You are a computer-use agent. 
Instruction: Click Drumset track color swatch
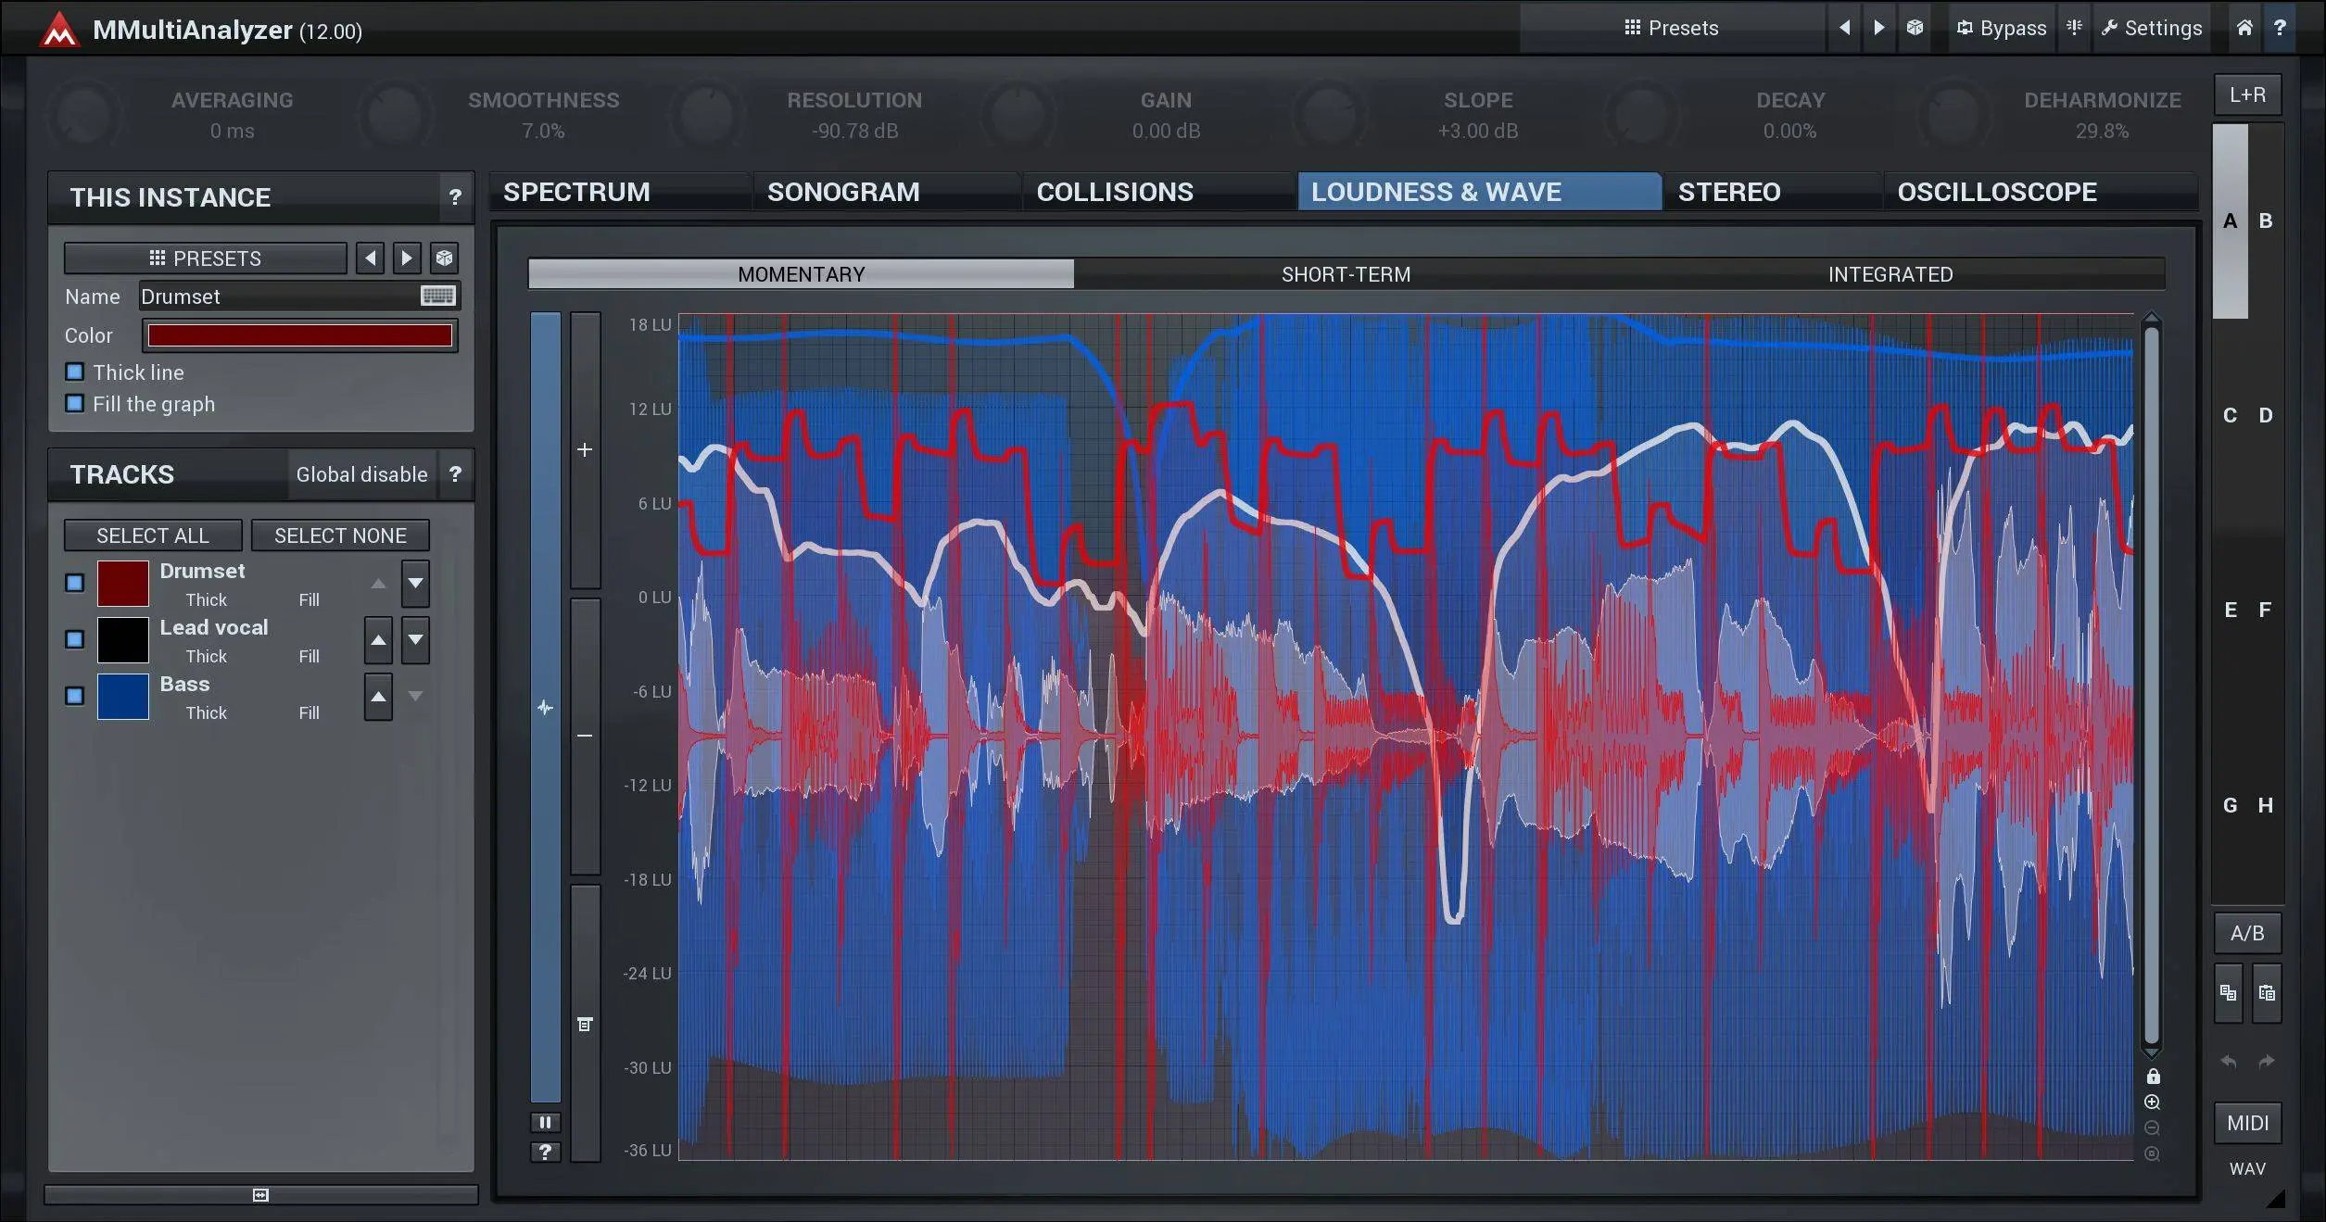pyautogui.click(x=123, y=584)
